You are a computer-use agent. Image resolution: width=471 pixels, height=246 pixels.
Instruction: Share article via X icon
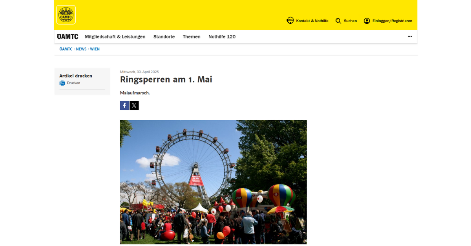(x=134, y=105)
